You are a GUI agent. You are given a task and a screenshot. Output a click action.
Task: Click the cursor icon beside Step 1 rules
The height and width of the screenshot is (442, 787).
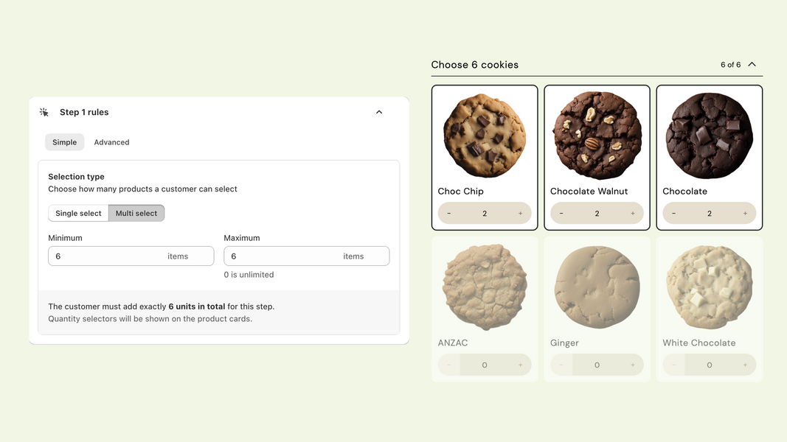[44, 112]
